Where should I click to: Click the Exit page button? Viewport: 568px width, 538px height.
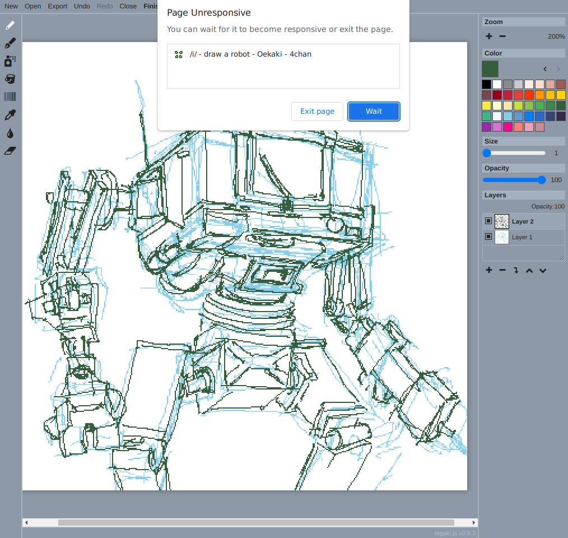tap(317, 112)
